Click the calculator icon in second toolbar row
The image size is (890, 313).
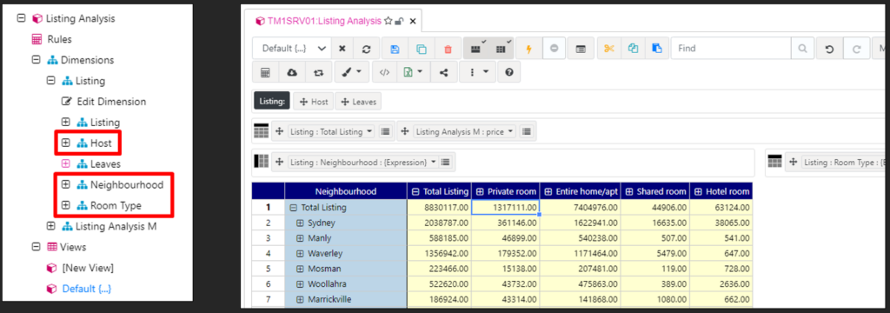[x=264, y=72]
